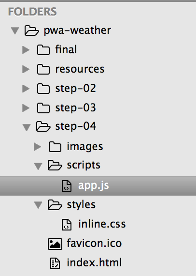Select the step-03 folder label
Image resolution: width=196 pixels, height=276 pixels.
point(76,107)
